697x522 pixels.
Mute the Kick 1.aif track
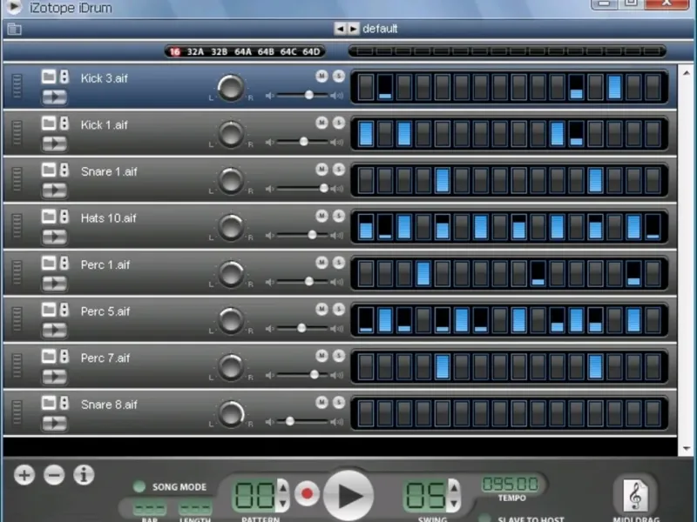point(321,123)
